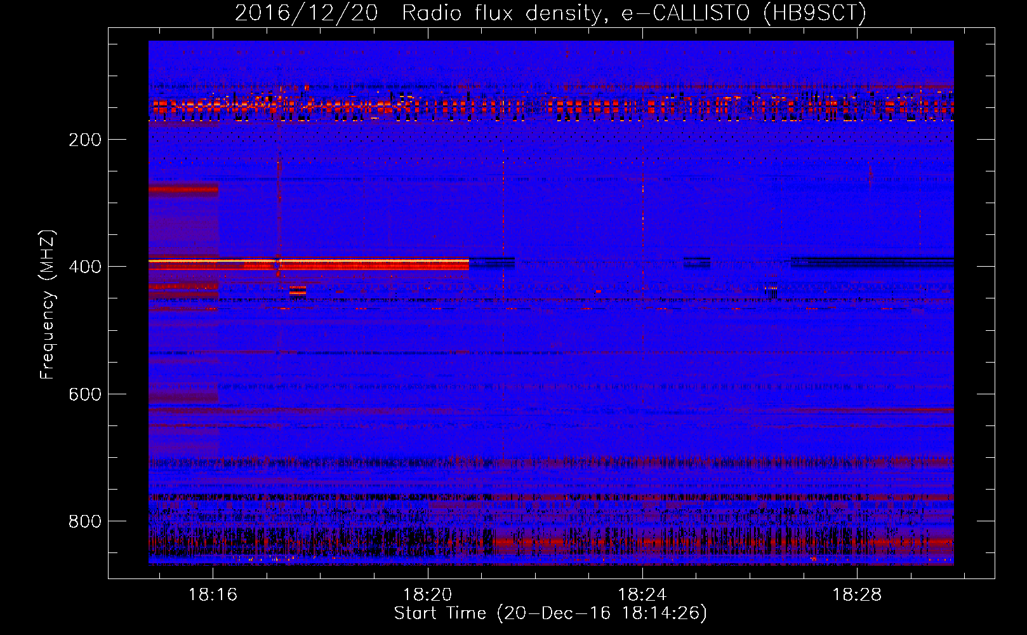This screenshot has width=1027, height=635.
Task: Click the 18:16 time tick label
Action: (x=213, y=594)
